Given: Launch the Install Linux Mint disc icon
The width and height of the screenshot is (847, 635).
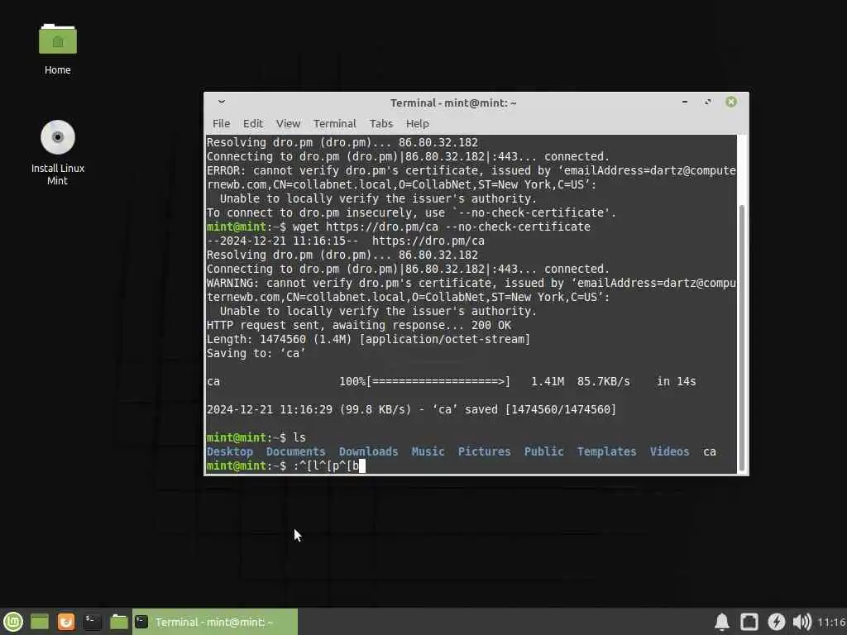Looking at the screenshot, I should [x=58, y=153].
